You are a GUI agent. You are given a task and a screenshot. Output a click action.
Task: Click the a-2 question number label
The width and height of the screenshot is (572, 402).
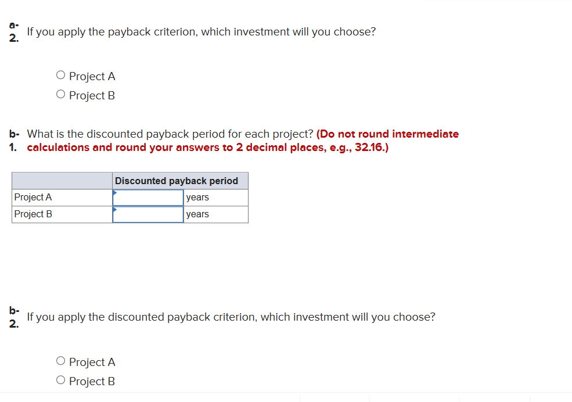point(13,32)
